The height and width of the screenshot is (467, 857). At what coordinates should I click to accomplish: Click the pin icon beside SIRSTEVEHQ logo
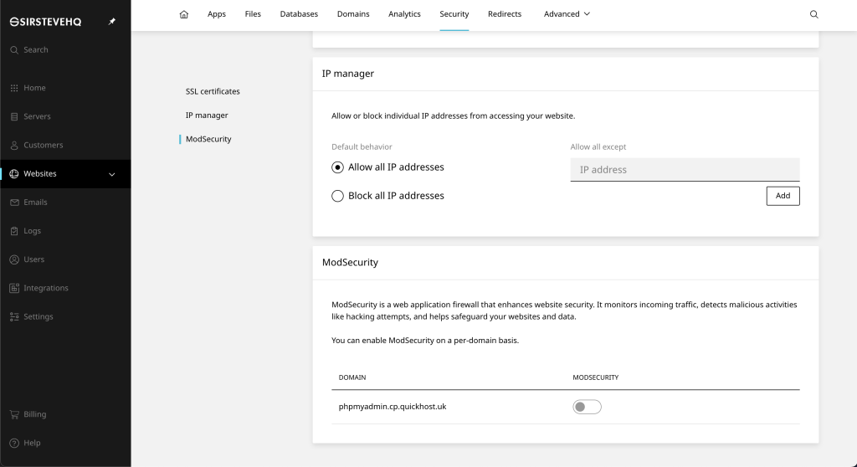pos(111,21)
